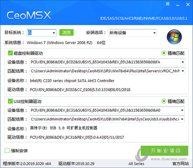Click the green 浏览 browse button
Screen dimensions: 193x168
tap(66, 33)
